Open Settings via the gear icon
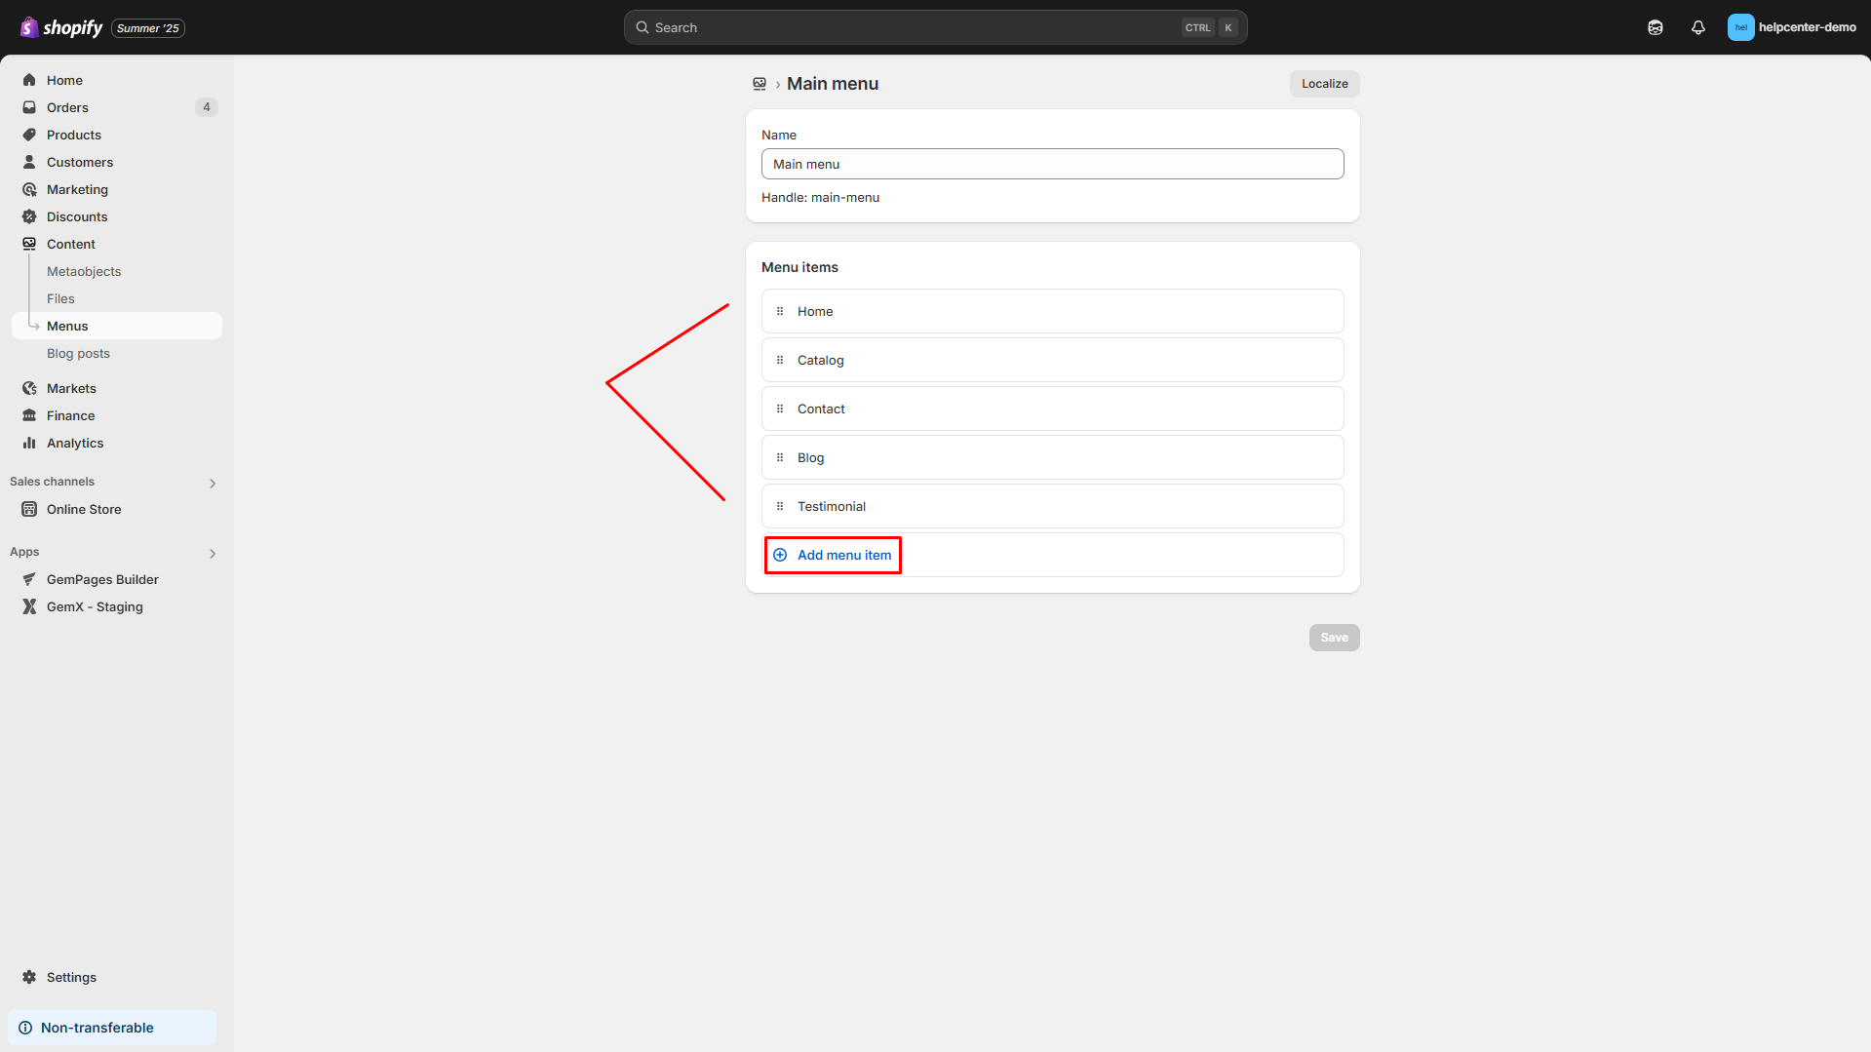1871x1052 pixels. tap(29, 977)
